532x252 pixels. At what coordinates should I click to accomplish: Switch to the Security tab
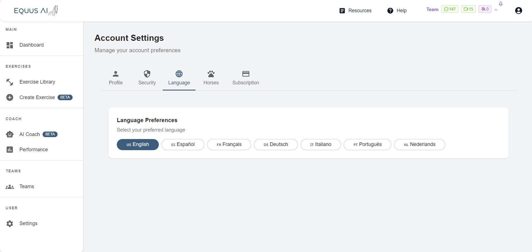pos(147,78)
